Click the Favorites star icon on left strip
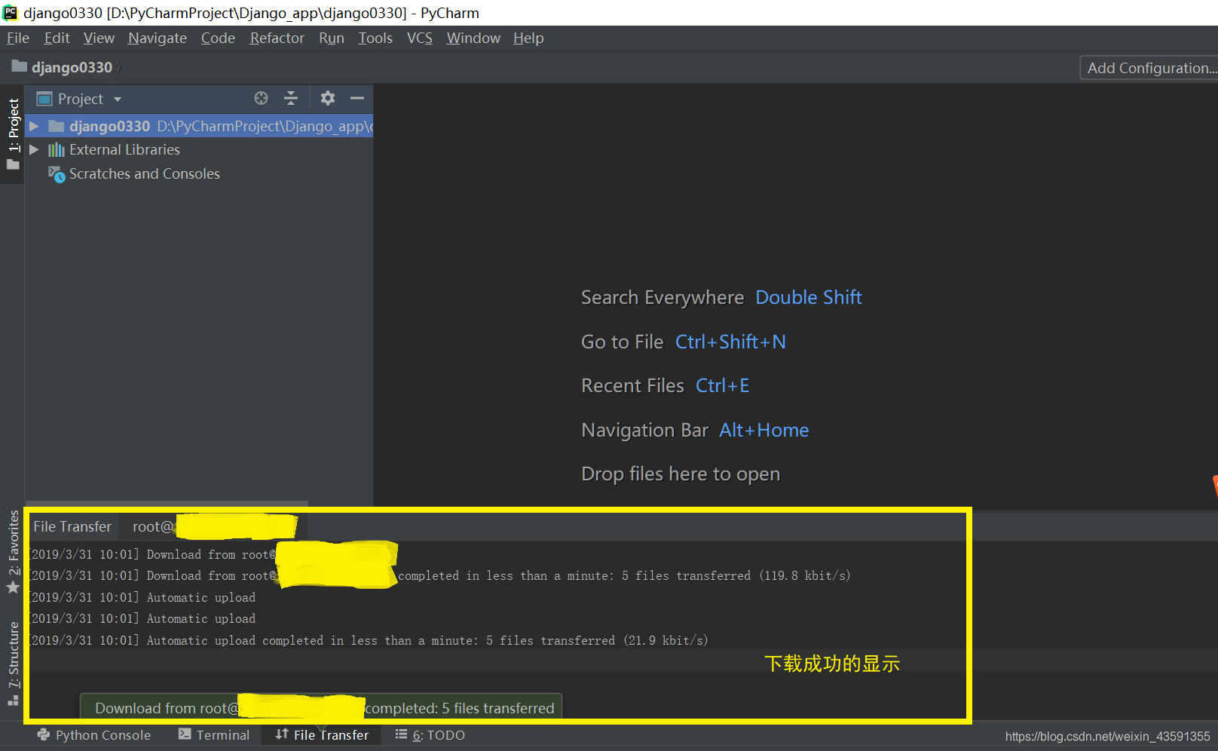Screen dimensions: 1218x751 click(x=13, y=587)
